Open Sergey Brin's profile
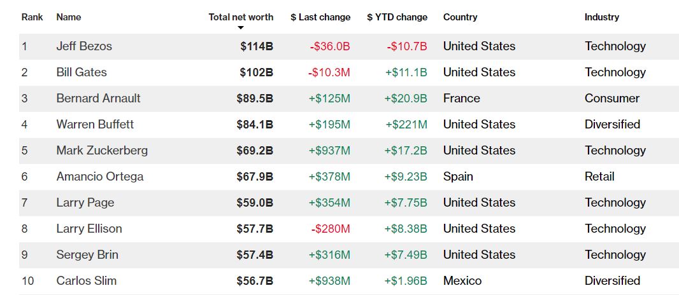Viewport: 679px width, 295px height. (x=87, y=255)
